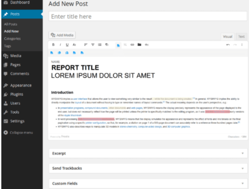Click the LOREM IPSUM DOLOR SIT AMET line
The height and width of the screenshot is (189, 249).
coord(103,76)
